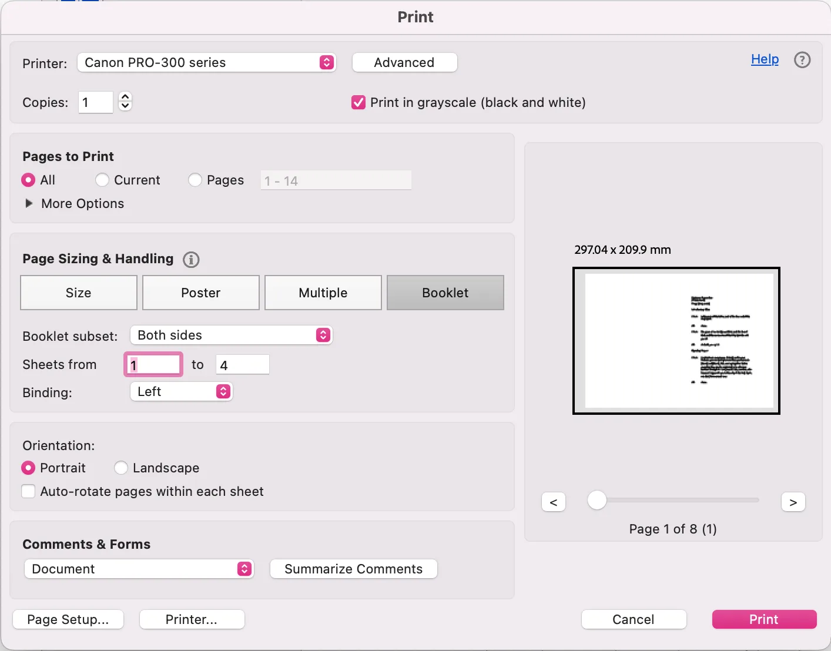This screenshot has height=651, width=831.
Task: Switch orientation to Landscape
Action: click(x=120, y=468)
